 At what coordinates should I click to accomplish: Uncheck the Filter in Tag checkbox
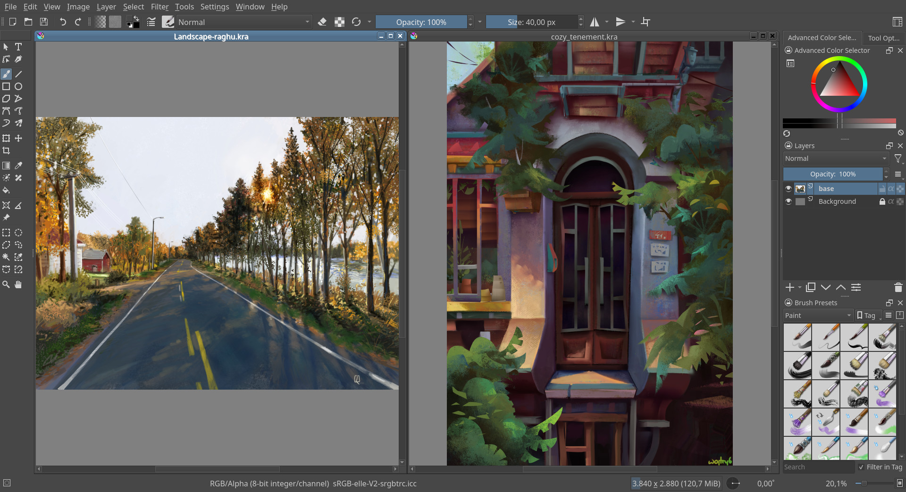pyautogui.click(x=861, y=467)
